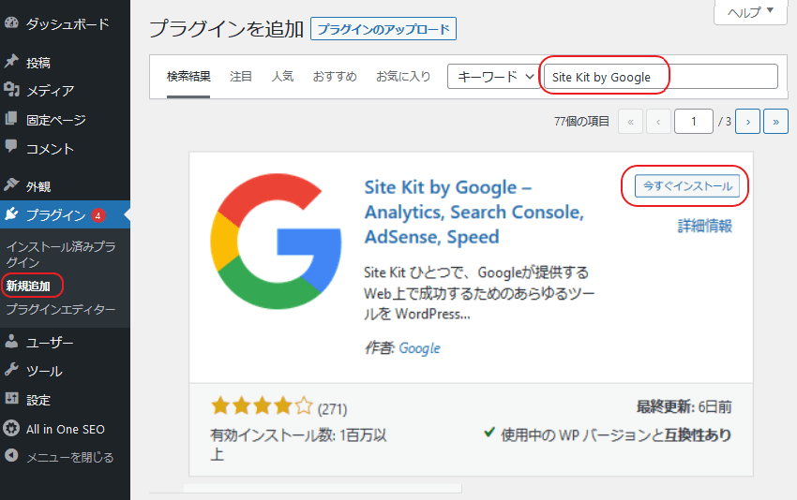Click the plugin search input field
The width and height of the screenshot is (797, 500).
[x=662, y=77]
